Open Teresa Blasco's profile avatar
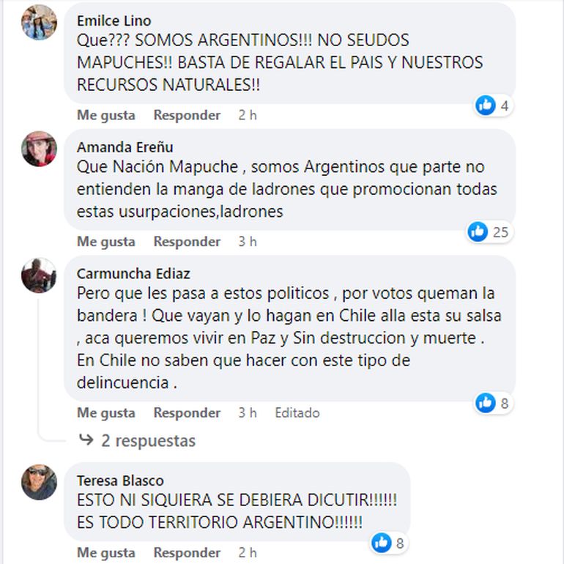Image resolution: width=564 pixels, height=564 pixels. [x=39, y=482]
